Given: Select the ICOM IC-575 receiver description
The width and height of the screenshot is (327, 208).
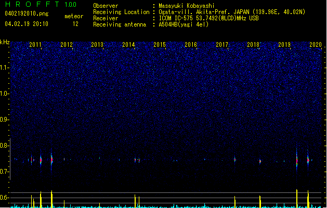Looking at the screenshot, I should 208,18.
